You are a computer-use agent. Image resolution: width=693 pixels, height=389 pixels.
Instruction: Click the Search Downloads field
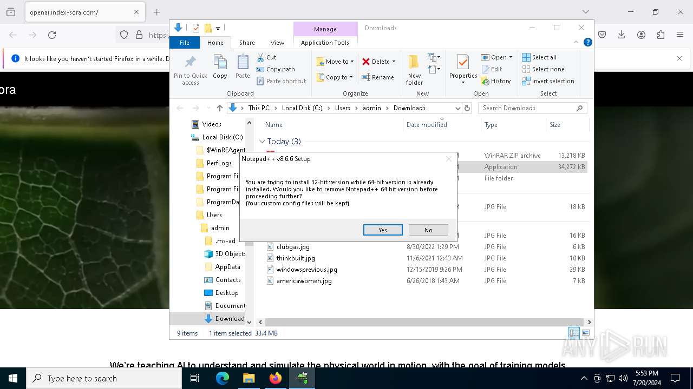[532, 108]
